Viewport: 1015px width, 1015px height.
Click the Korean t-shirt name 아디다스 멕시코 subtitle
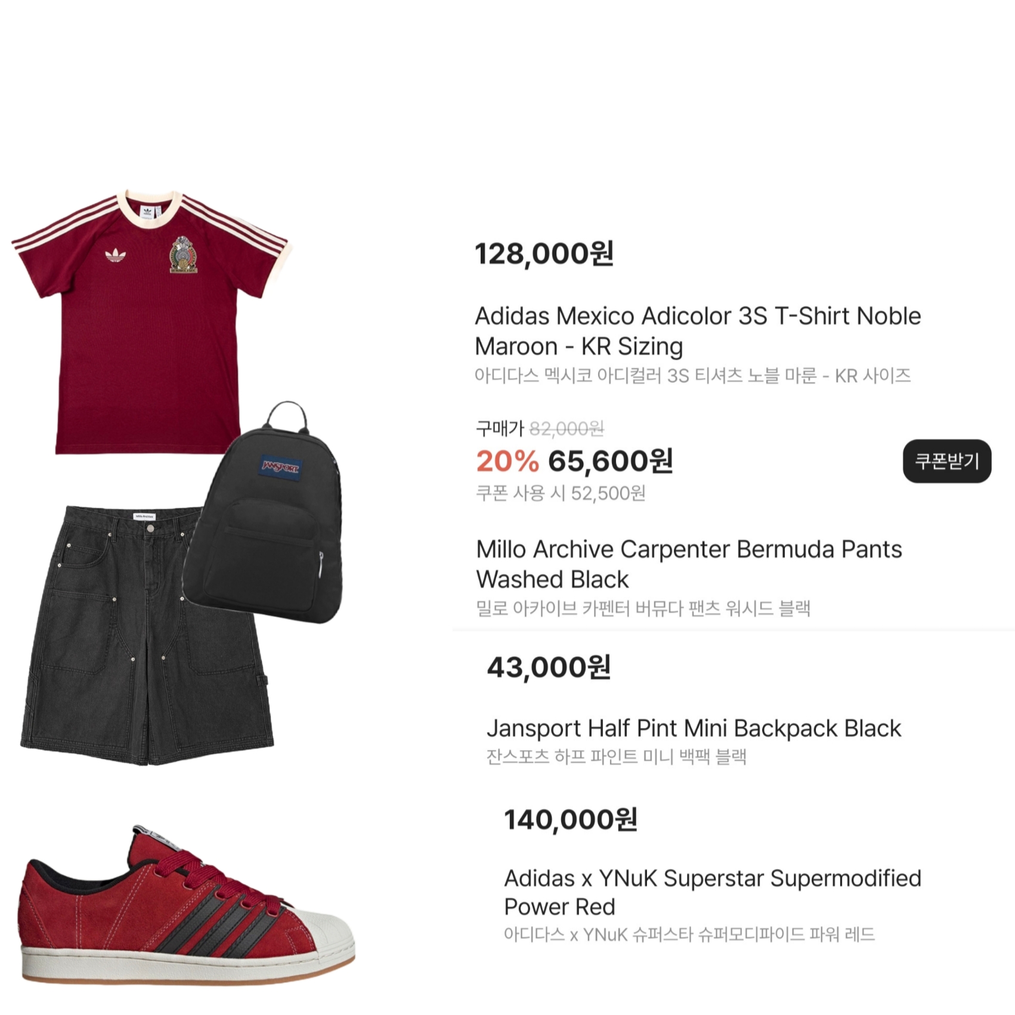click(x=692, y=376)
